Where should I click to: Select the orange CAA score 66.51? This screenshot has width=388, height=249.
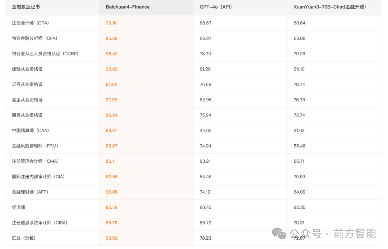pos(111,130)
